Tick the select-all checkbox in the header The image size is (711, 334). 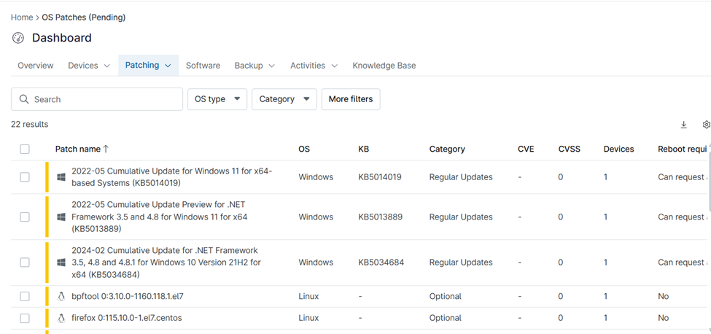tap(25, 149)
